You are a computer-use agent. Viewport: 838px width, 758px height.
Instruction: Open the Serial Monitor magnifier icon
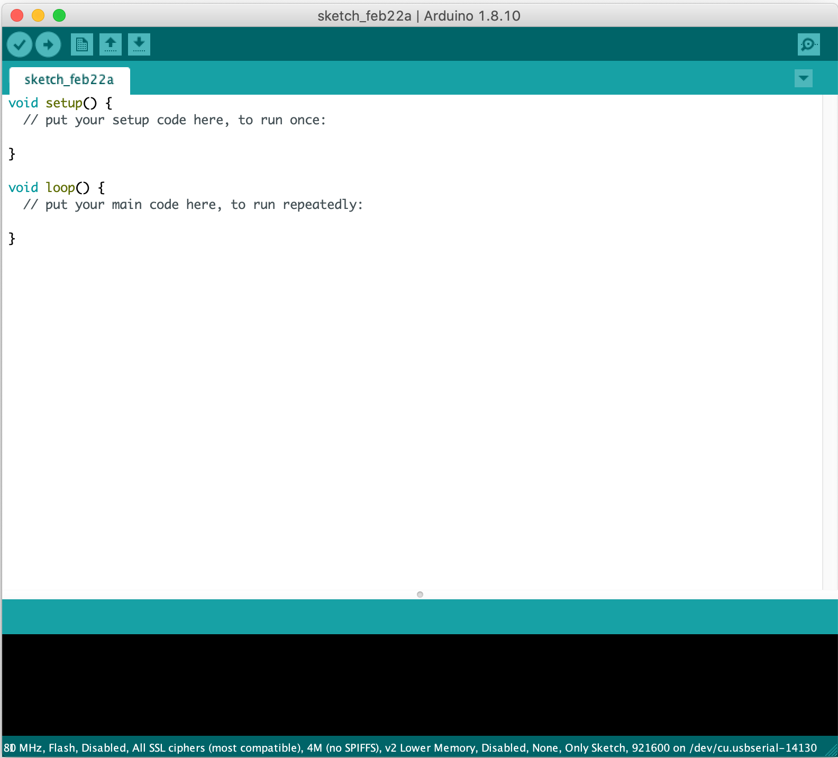[809, 44]
